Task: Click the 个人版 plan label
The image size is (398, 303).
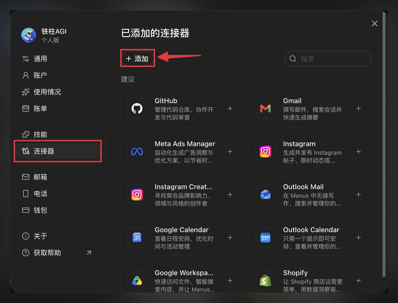Action: coord(50,40)
